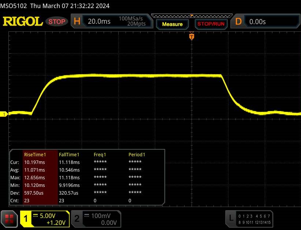Click the Min: row label
Viewport: 301px width, 230px height.
(15, 185)
